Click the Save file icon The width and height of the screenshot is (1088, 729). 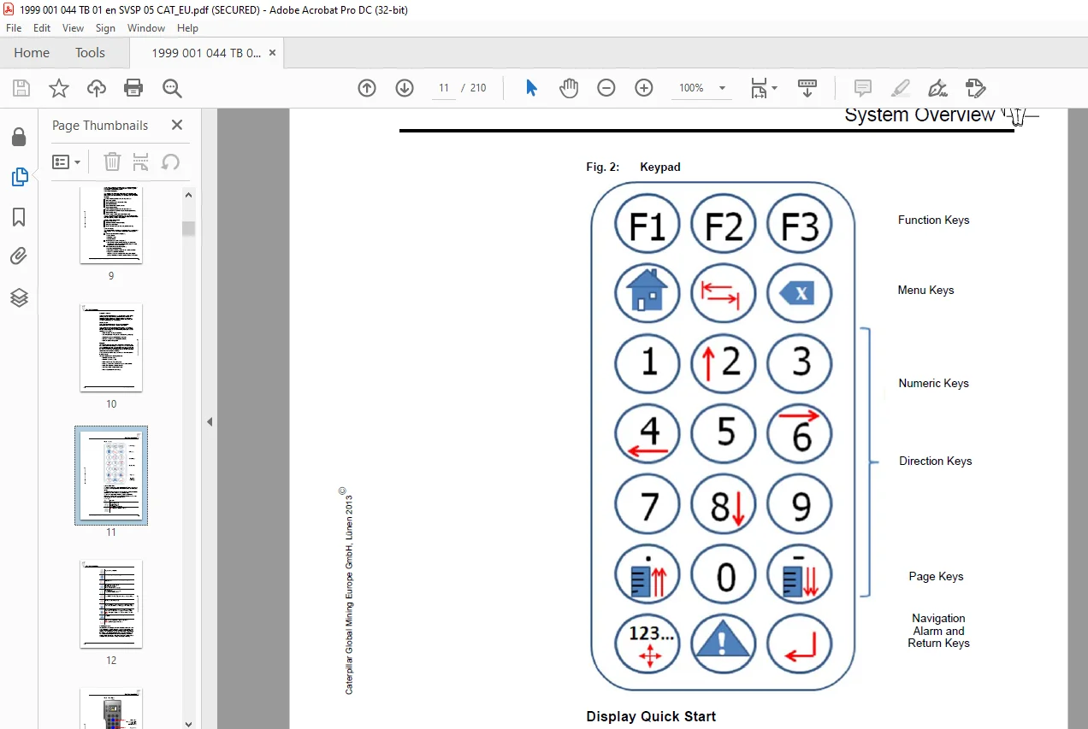[x=21, y=88]
